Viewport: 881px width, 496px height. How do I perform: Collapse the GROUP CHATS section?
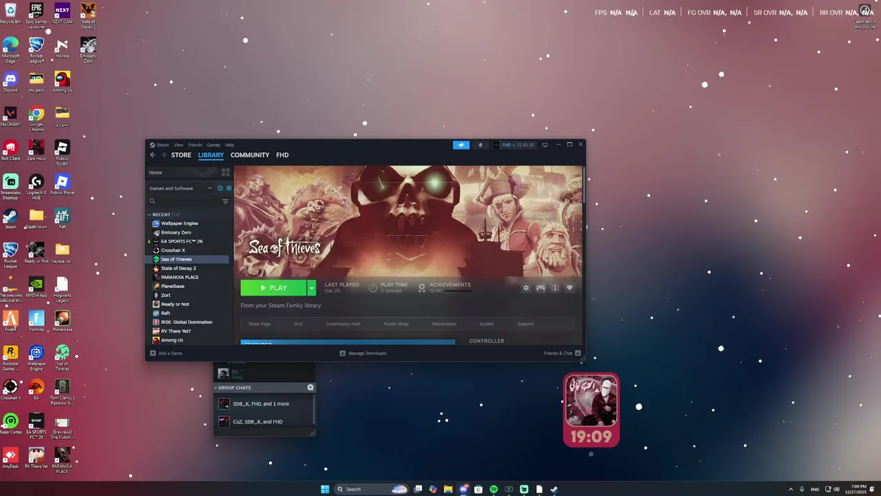[215, 388]
